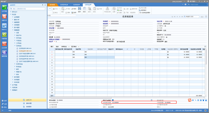Click the 质量检验方案编码 link label

tap(54, 39)
